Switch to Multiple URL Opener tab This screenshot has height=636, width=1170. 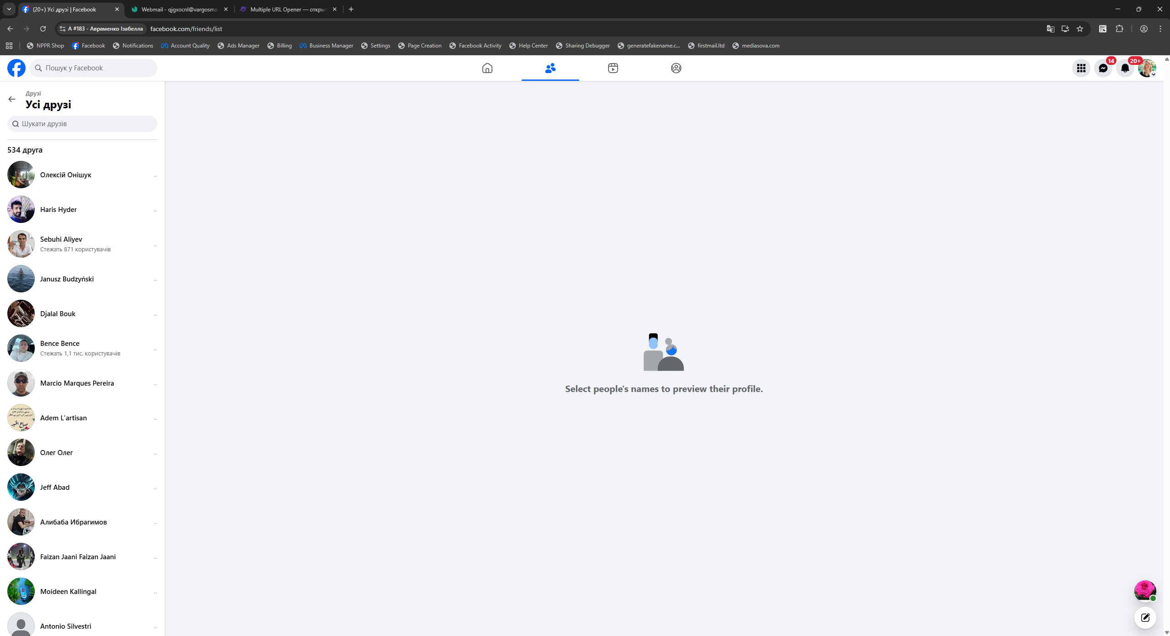pyautogui.click(x=286, y=9)
